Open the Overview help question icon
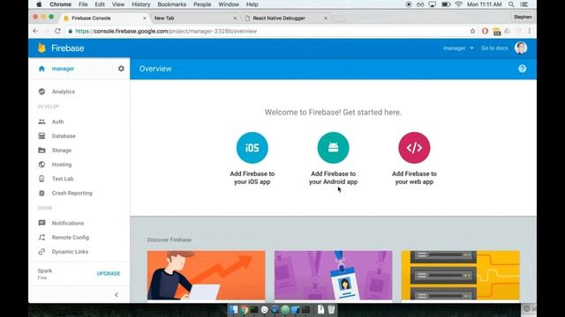Image resolution: width=565 pixels, height=317 pixels. coord(522,69)
